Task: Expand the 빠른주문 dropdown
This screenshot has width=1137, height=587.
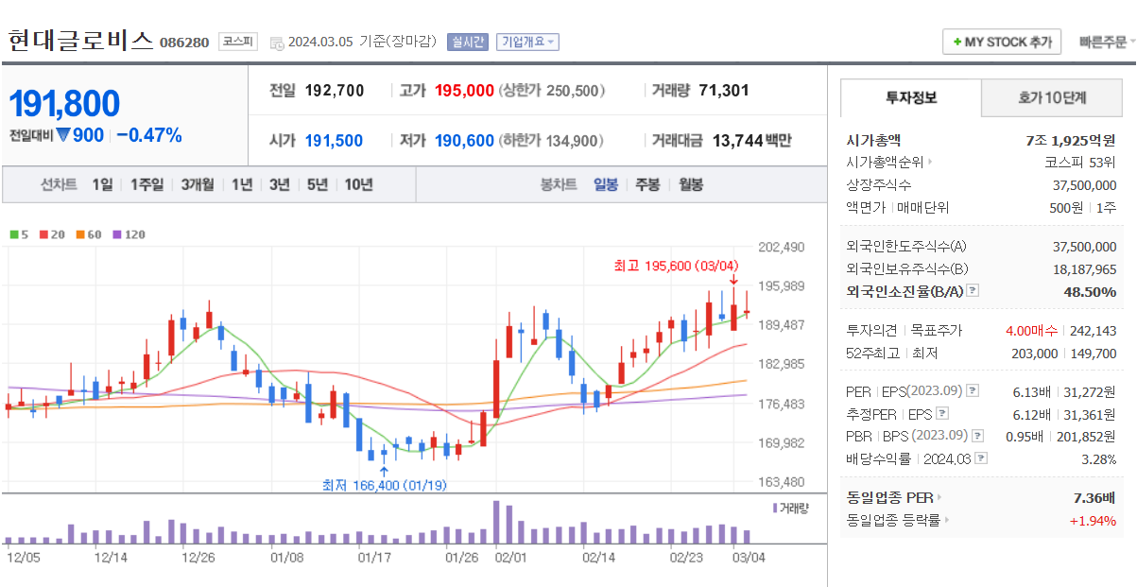Action: point(1108,43)
